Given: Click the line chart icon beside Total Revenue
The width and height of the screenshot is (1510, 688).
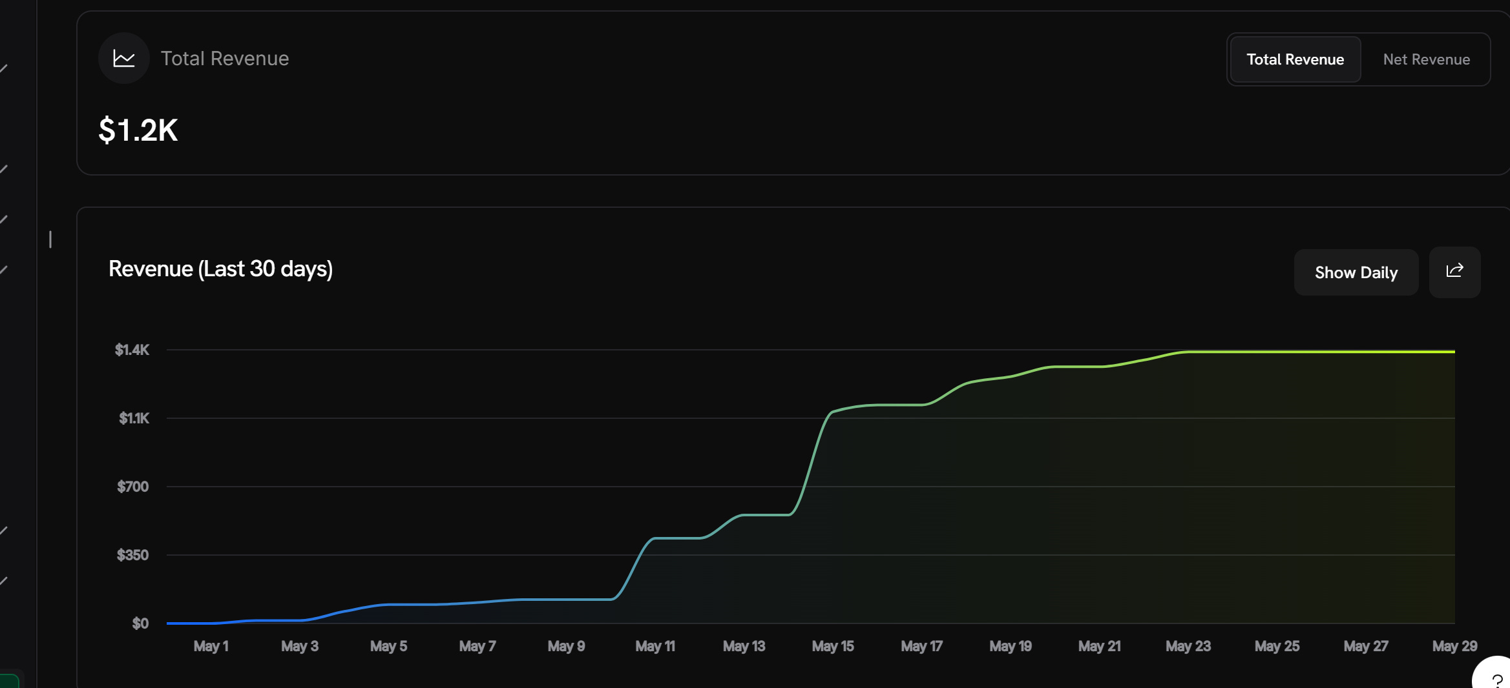Looking at the screenshot, I should click(124, 58).
